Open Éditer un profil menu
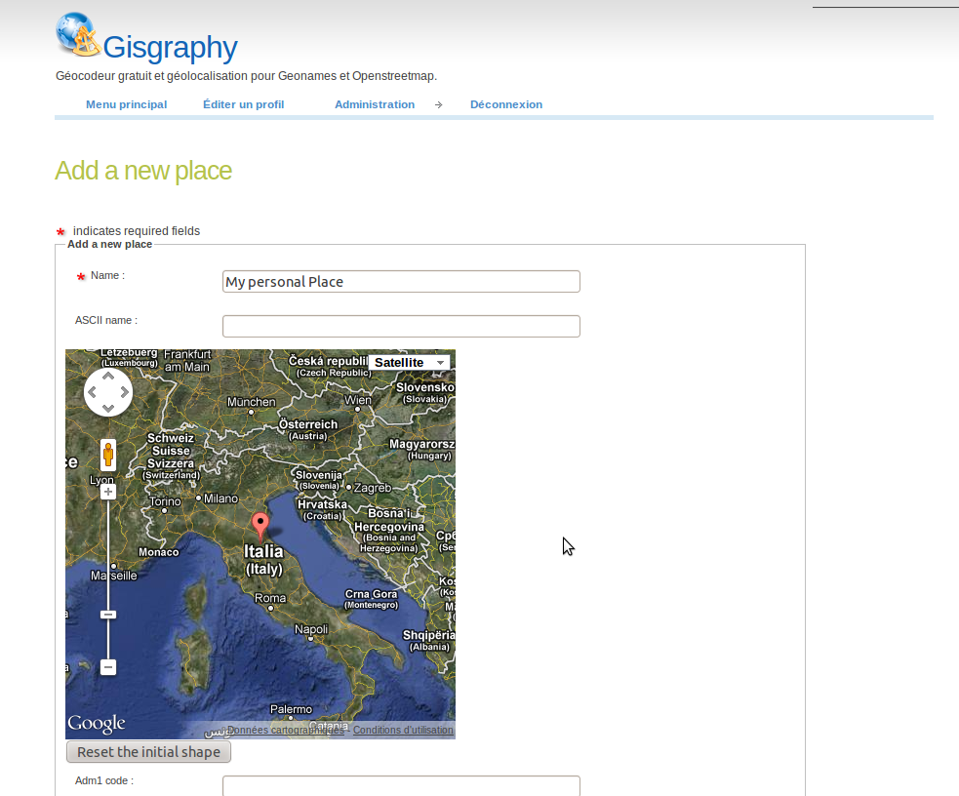This screenshot has height=796, width=959. (244, 104)
